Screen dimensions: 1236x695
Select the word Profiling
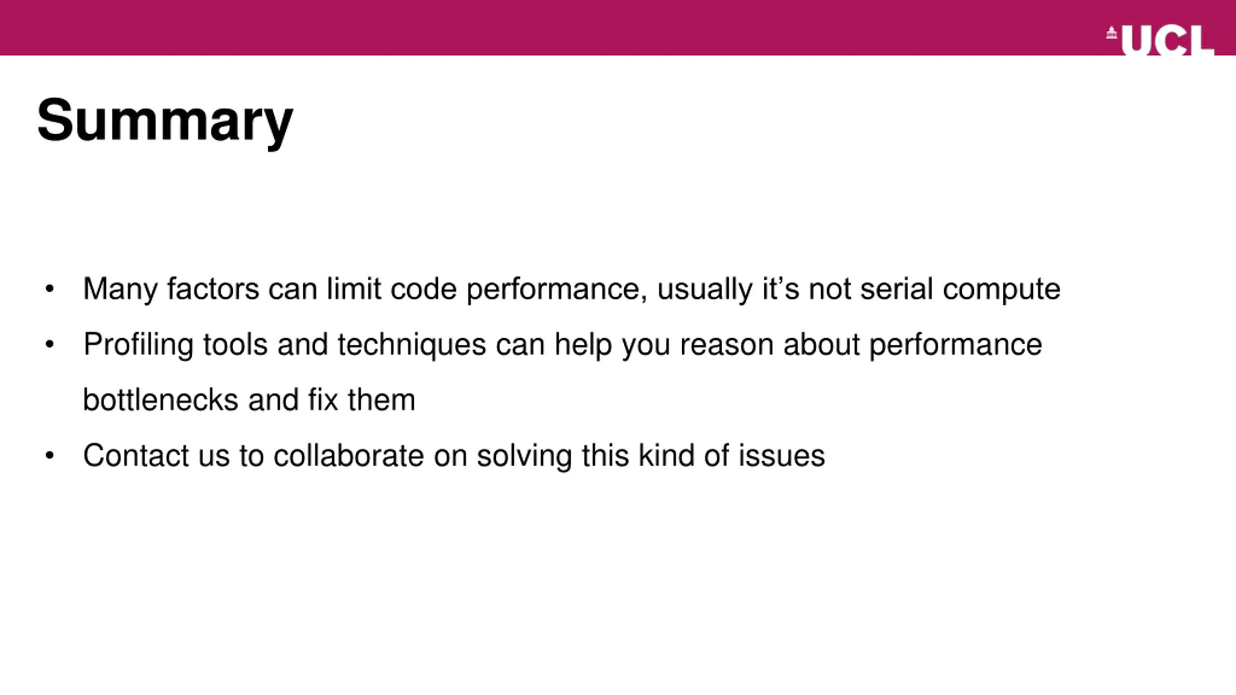click(138, 345)
